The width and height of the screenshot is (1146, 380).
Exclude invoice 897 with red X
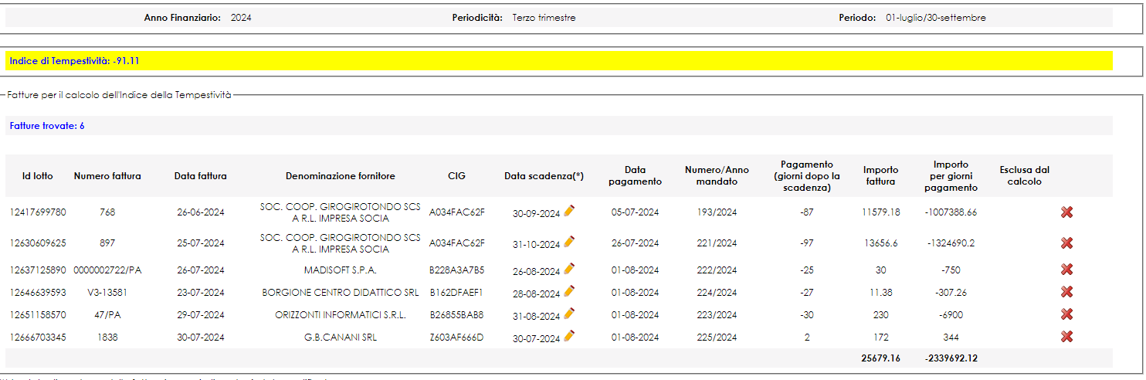1067,243
